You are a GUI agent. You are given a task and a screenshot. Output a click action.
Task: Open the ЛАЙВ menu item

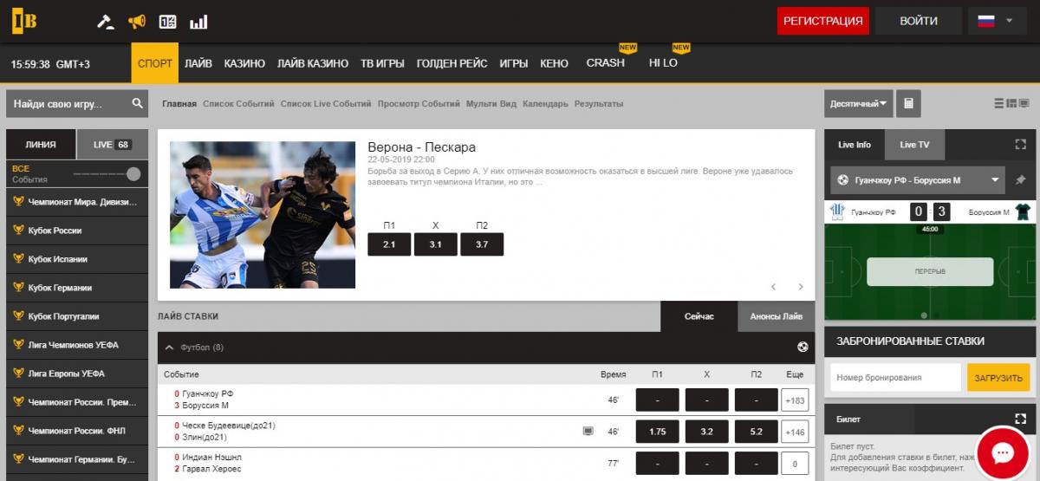click(198, 63)
